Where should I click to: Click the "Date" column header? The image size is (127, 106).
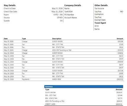coord(6,39)
